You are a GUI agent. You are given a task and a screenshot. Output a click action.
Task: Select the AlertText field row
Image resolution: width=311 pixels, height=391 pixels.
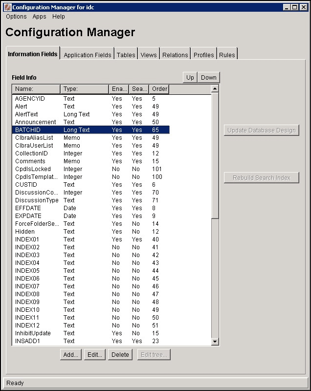tap(91, 114)
